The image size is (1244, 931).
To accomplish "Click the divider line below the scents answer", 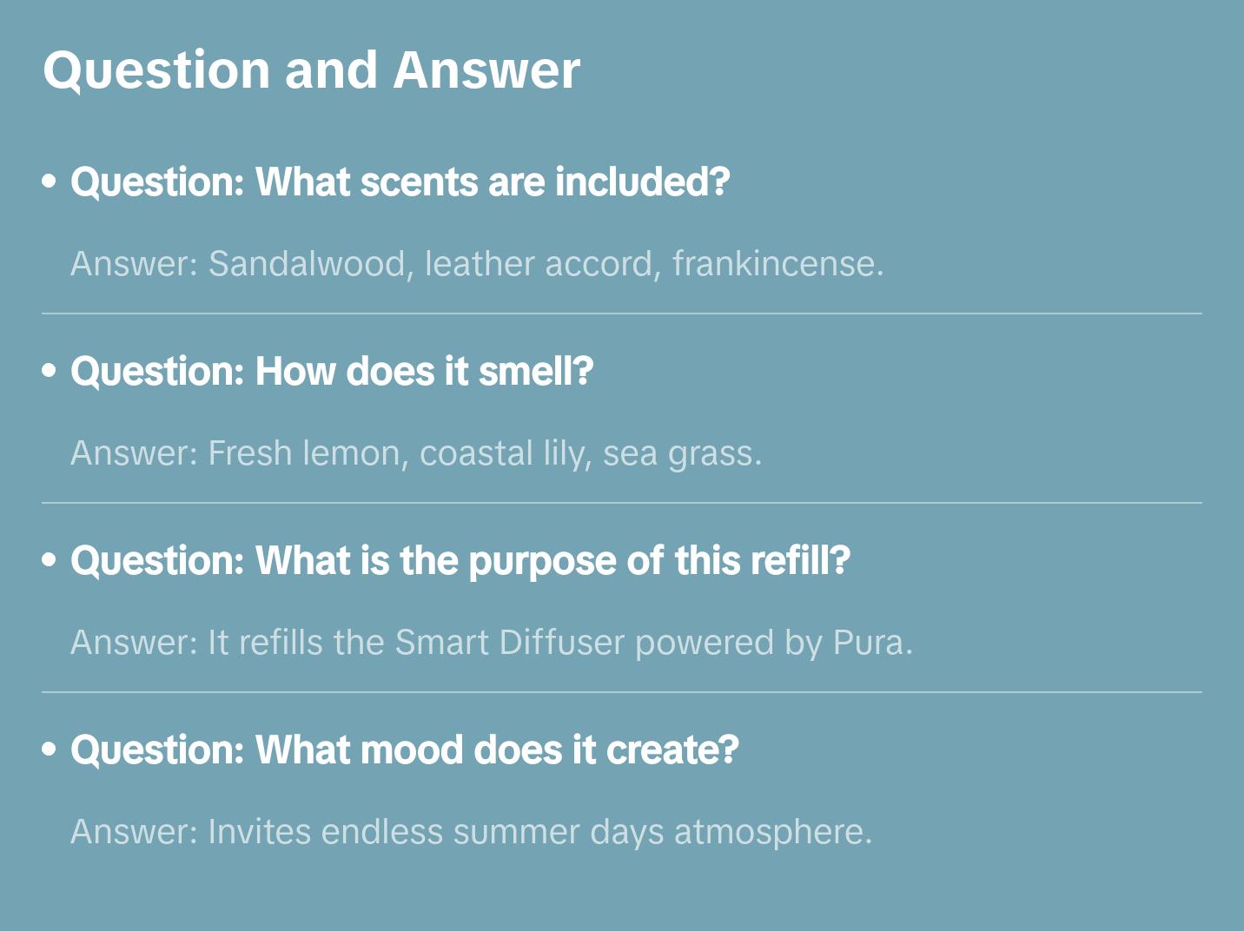I will click(x=622, y=314).
